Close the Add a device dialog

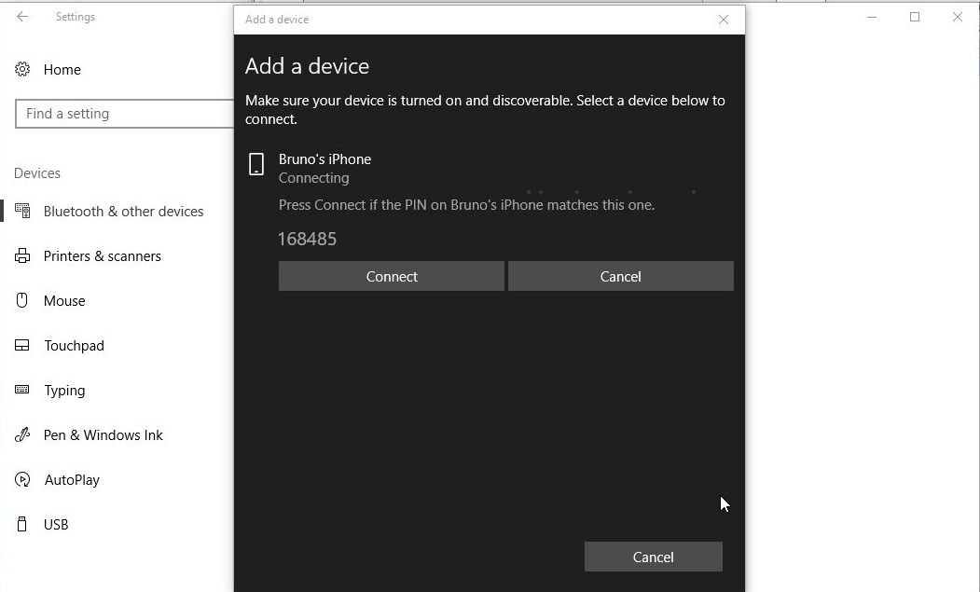point(724,20)
